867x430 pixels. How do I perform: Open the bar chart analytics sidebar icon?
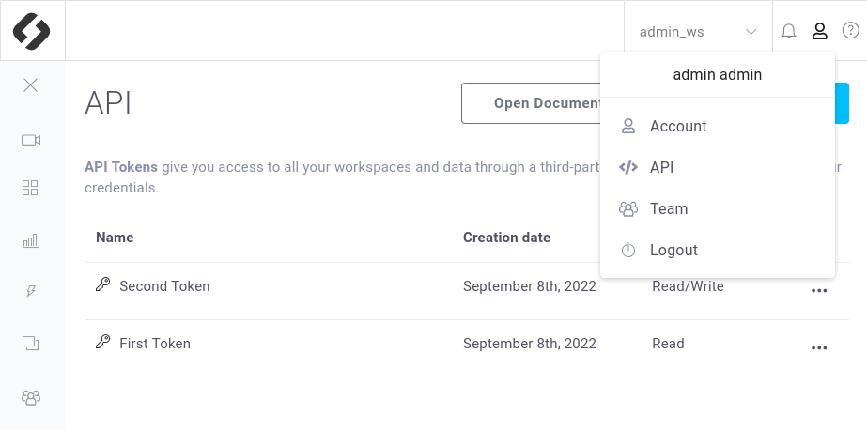pos(30,240)
